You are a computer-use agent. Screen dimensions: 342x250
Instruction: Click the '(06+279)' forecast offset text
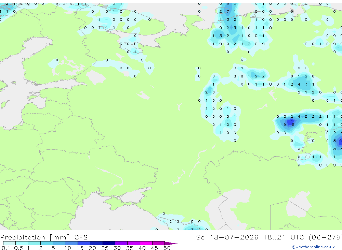(x=326, y=237)
